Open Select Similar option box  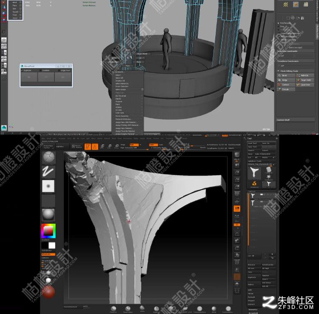[x=142, y=89]
